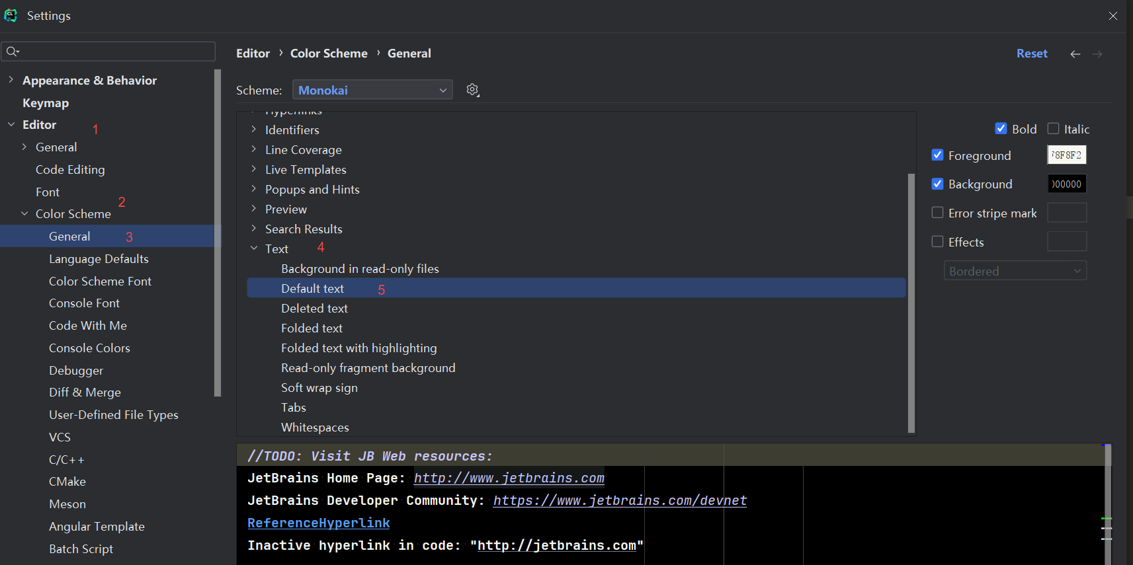
Task: Click the jetbrains.com/devnet link in preview
Action: [620, 500]
